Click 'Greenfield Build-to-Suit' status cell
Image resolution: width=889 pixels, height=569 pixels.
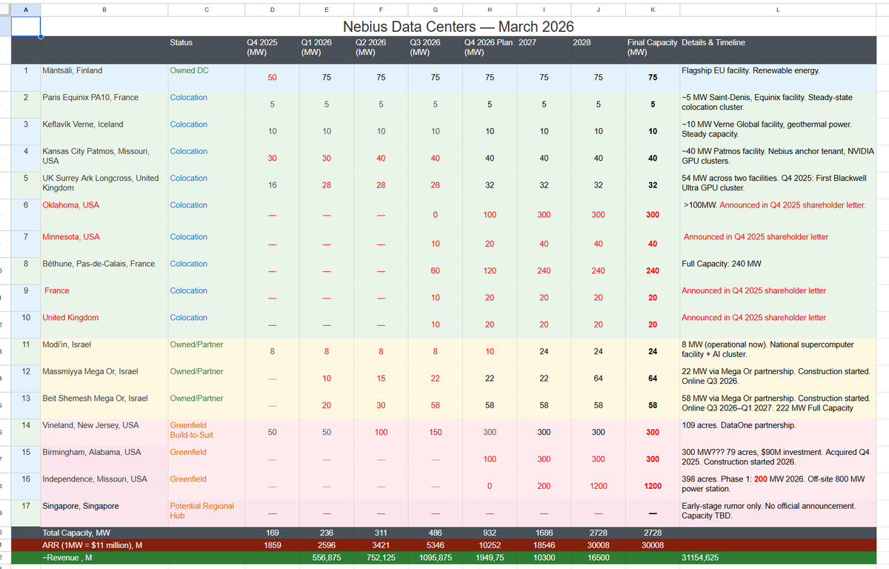(206, 433)
